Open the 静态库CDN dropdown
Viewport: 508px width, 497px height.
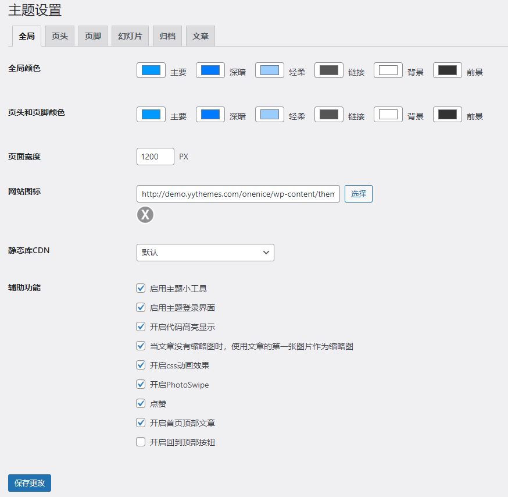click(x=205, y=252)
